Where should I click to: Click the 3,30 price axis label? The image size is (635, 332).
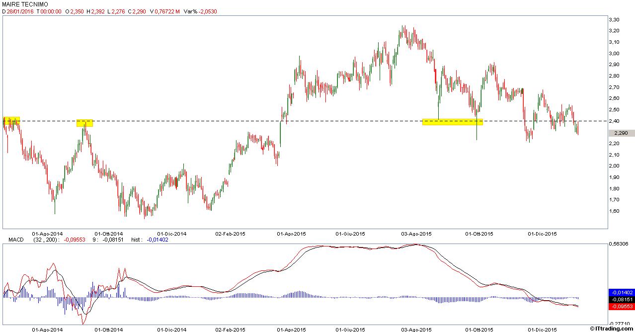pyautogui.click(x=614, y=19)
